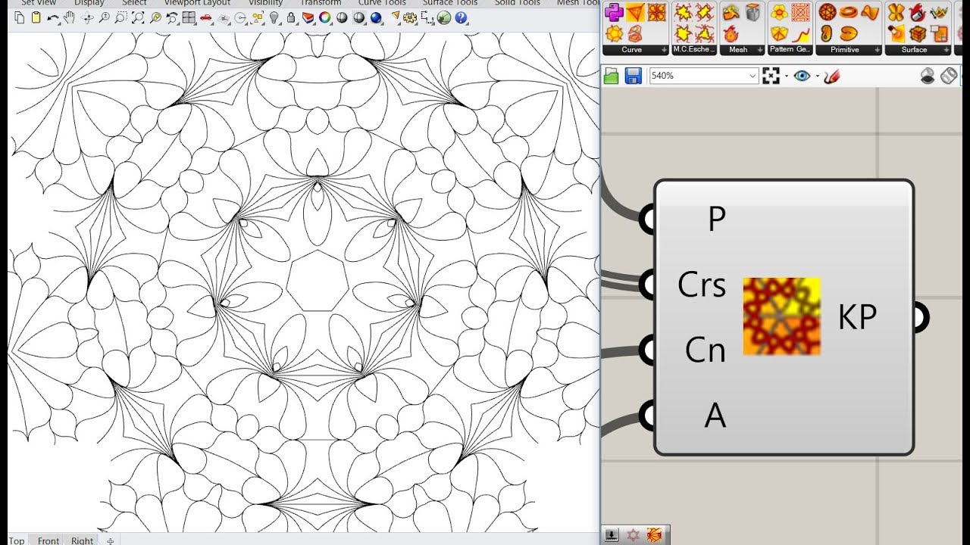Click the Undo arrow icon
Image resolution: width=970 pixels, height=545 pixels.
point(53,18)
